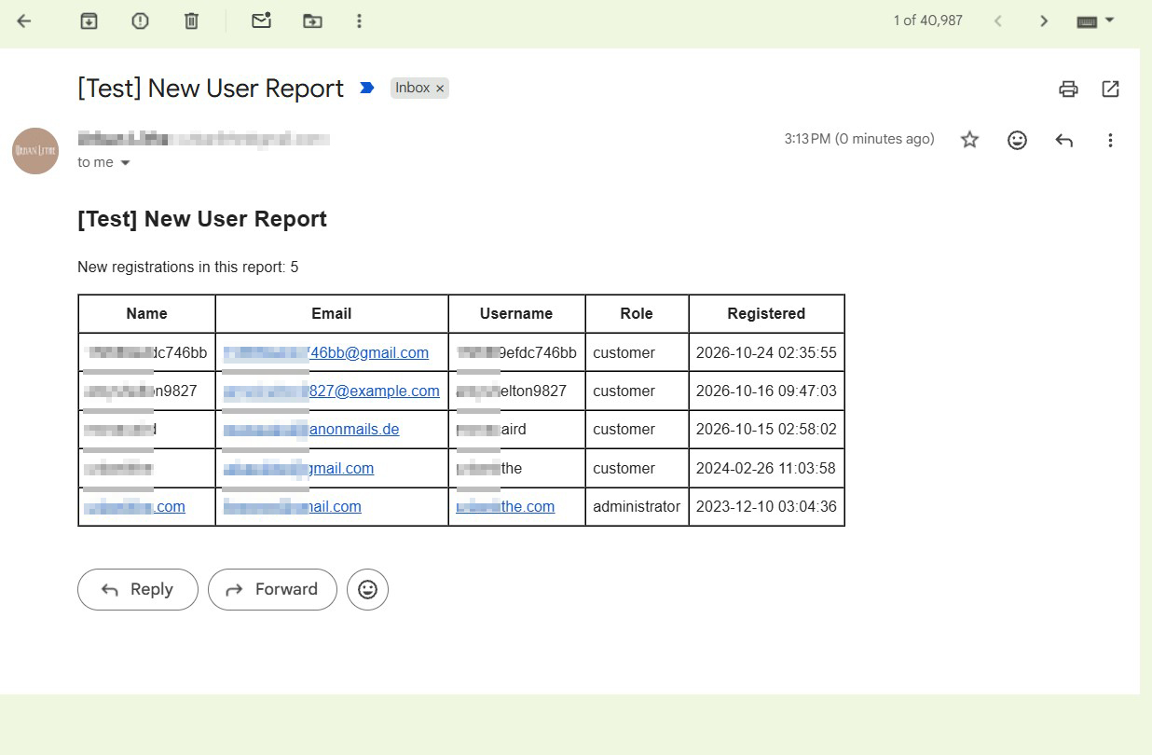Add emoji reaction beside Forward button
Image resolution: width=1152 pixels, height=755 pixels.
pyautogui.click(x=367, y=589)
